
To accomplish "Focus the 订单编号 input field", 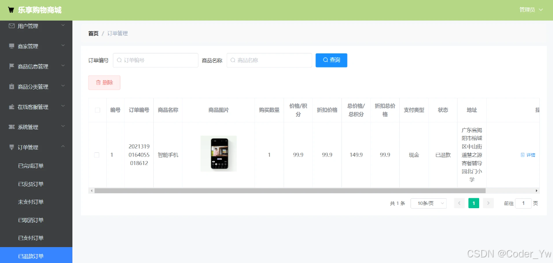I will (x=156, y=60).
